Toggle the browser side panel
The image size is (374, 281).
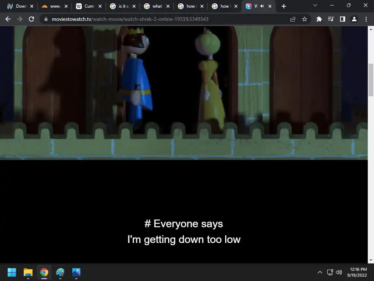coord(342,19)
